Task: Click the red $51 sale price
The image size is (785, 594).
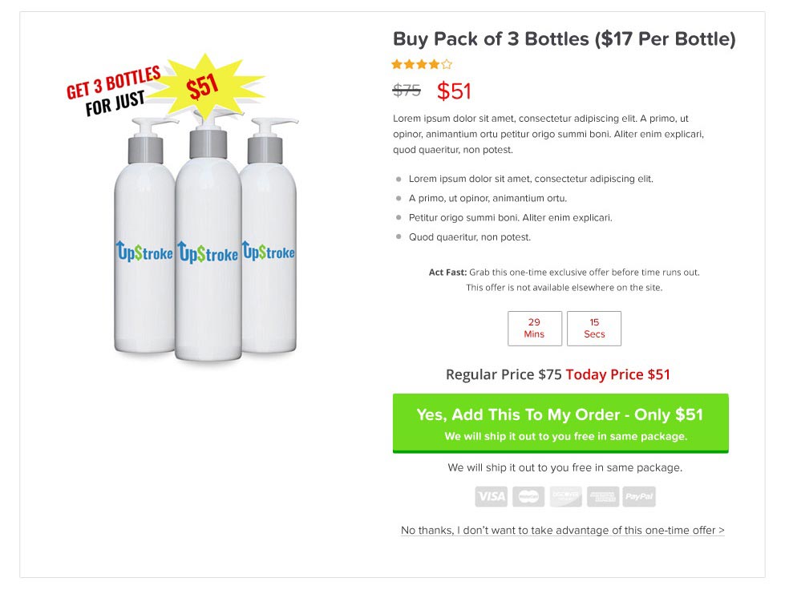Action: [455, 90]
